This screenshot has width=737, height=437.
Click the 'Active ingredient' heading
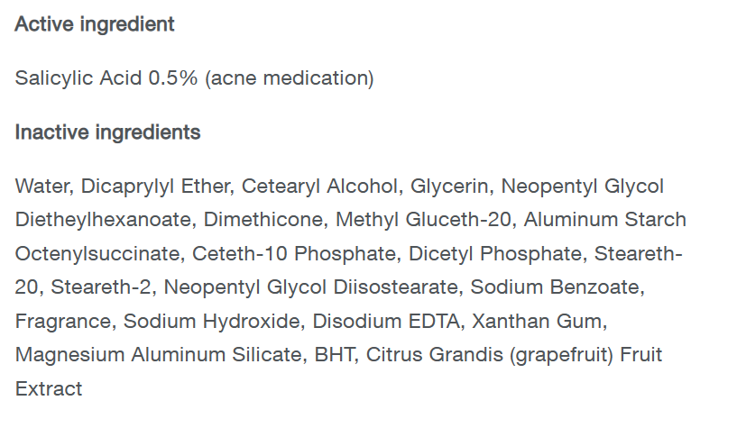(95, 24)
